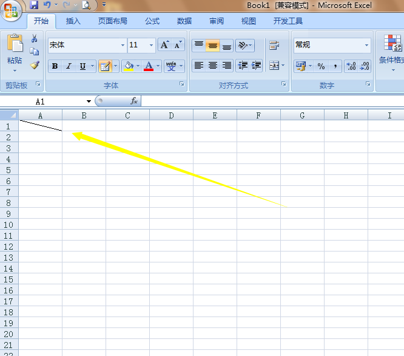Image resolution: width=404 pixels, height=356 pixels.
Task: Decrease the cell indent
Action: pos(243,66)
